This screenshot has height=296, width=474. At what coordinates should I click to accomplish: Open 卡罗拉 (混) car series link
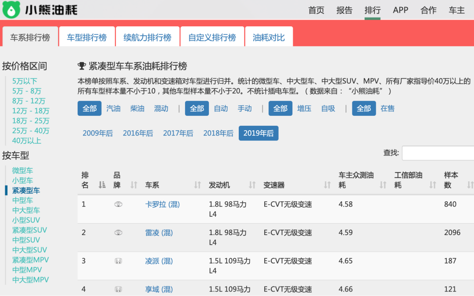[162, 204]
